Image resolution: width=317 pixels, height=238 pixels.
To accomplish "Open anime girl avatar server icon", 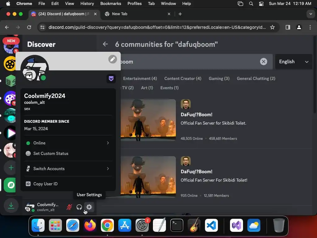I will (x=10, y=150).
